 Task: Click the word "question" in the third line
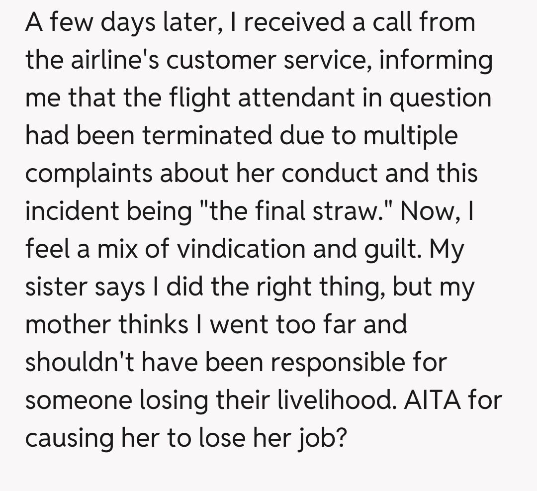pyautogui.click(x=441, y=98)
